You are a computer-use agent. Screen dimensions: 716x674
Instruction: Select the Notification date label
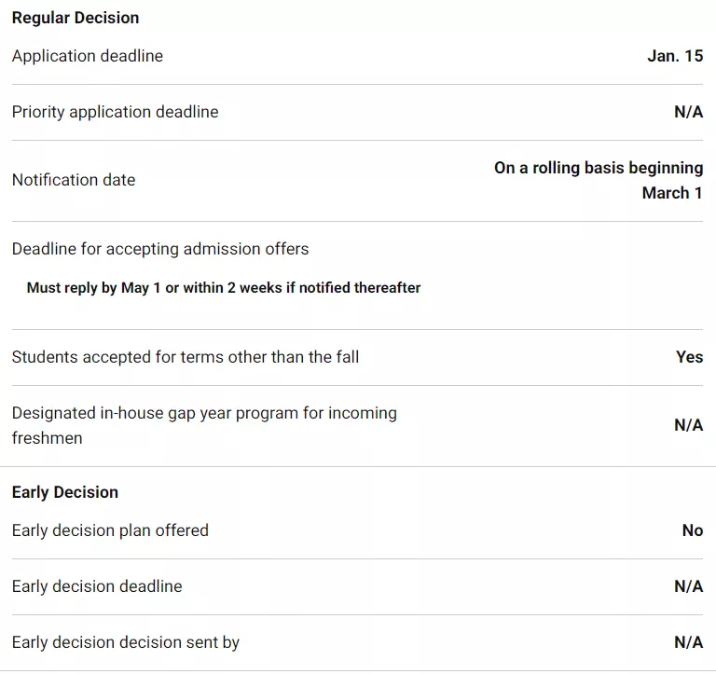coord(74,180)
